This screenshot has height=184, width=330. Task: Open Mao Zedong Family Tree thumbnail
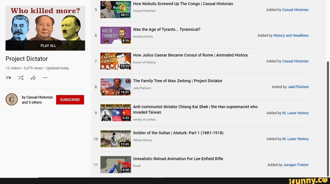pos(116,87)
